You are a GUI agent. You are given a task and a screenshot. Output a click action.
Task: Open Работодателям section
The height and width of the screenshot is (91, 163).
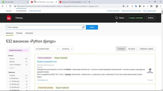point(35,11)
